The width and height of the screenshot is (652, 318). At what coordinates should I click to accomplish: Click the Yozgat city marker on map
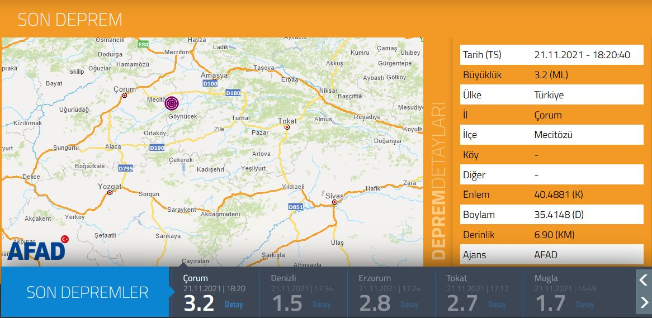pos(110,193)
